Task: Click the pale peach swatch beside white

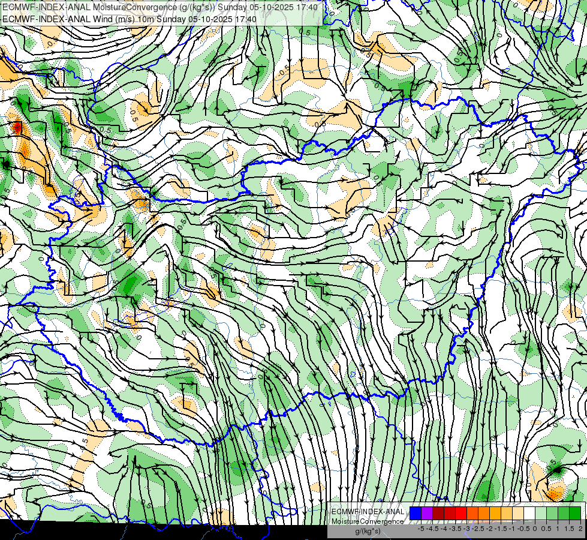Action: (x=518, y=513)
